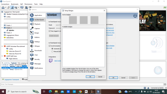Click the second active badge slot
The height and width of the screenshot is (94, 167).
(83, 20)
